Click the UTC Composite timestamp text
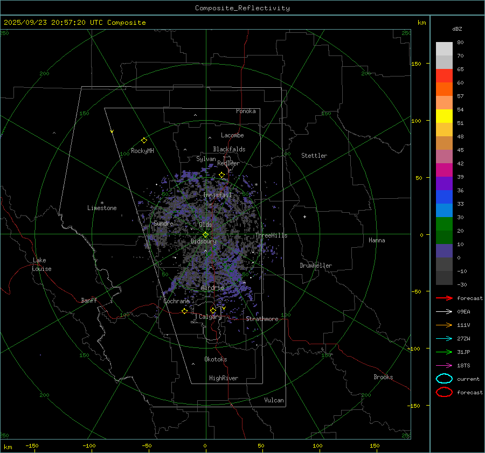This screenshot has height=453, width=485. [x=74, y=23]
